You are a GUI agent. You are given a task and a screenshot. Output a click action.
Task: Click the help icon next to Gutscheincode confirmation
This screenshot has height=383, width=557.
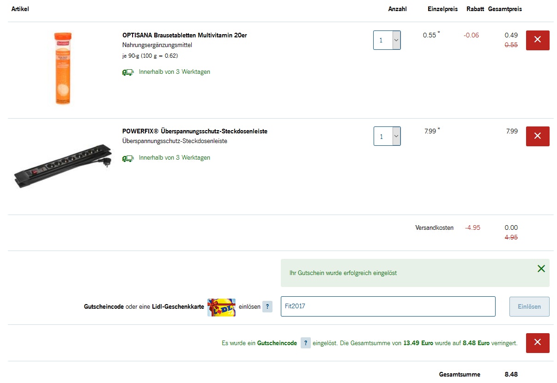point(305,343)
